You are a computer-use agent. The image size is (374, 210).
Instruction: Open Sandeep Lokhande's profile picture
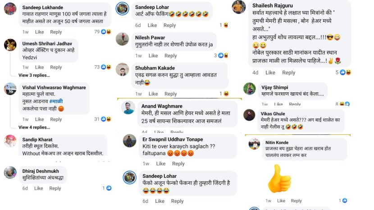coord(10,9)
